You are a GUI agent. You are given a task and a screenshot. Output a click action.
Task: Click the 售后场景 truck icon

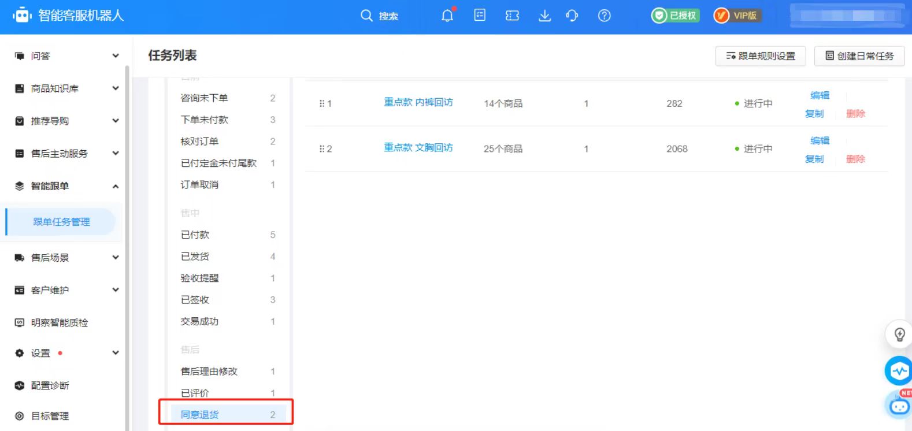point(20,258)
